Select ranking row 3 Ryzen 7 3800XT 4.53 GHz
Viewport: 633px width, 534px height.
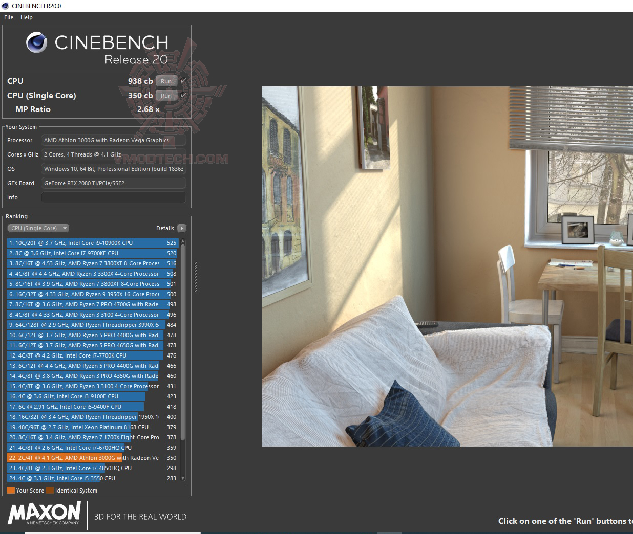(93, 263)
